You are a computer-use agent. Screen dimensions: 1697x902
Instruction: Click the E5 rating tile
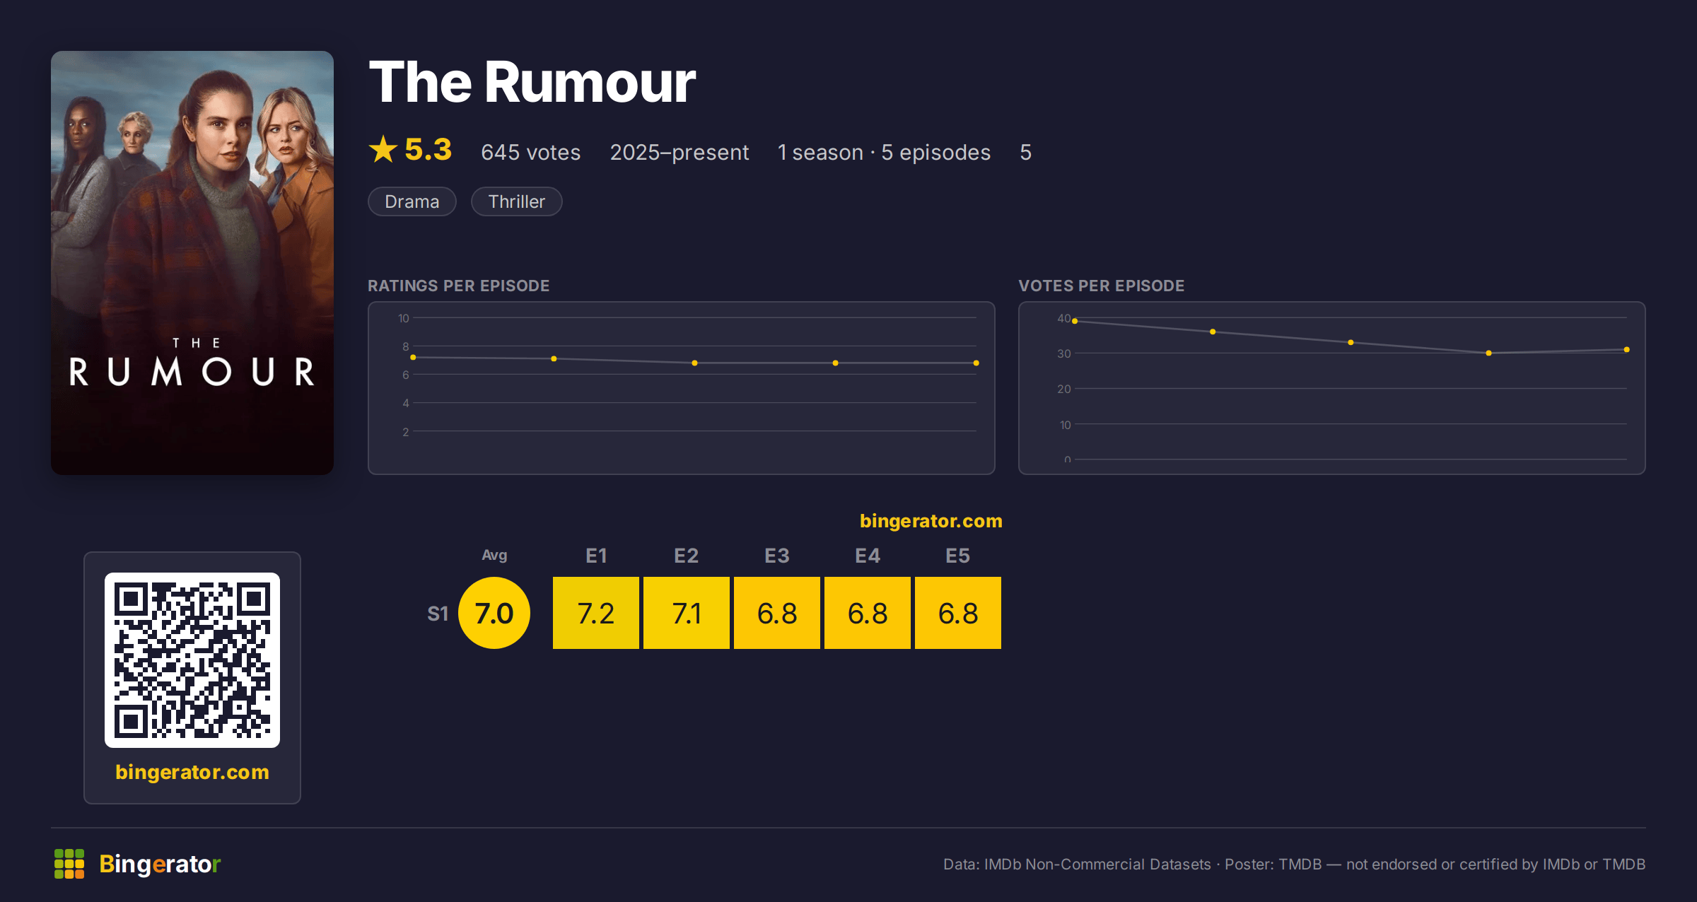[x=958, y=613]
